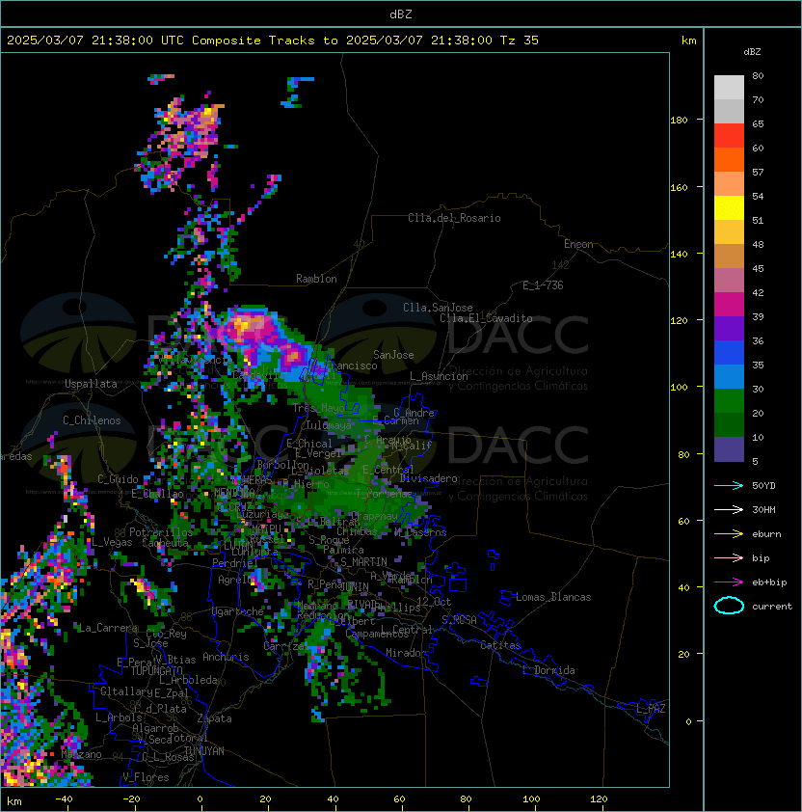Click the current legend label
Viewport: 802px width, 812px height.
click(x=772, y=607)
